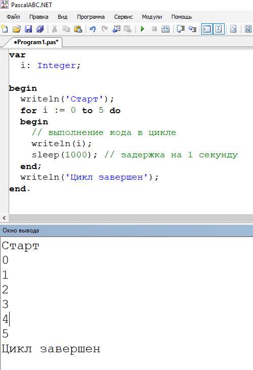The height and width of the screenshot is (370, 253).
Task: Open the Программа menu
Action: (x=91, y=17)
